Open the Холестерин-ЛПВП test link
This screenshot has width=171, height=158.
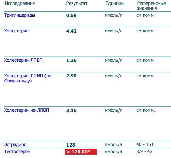click(x=23, y=60)
